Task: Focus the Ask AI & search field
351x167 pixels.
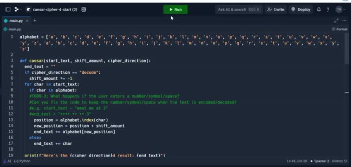Action: [239, 10]
